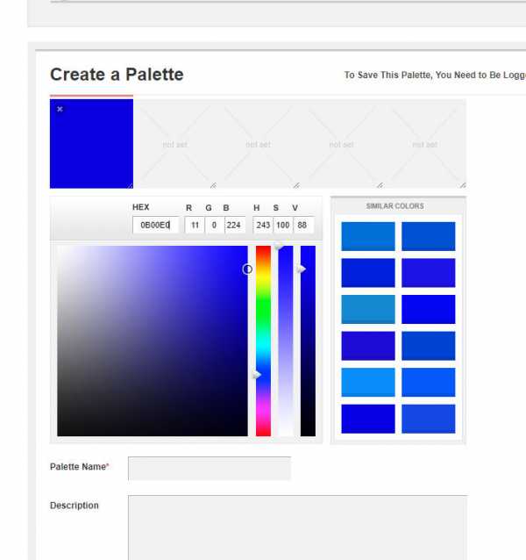The image size is (526, 560).
Task: Click the Description text area
Action: 298,528
